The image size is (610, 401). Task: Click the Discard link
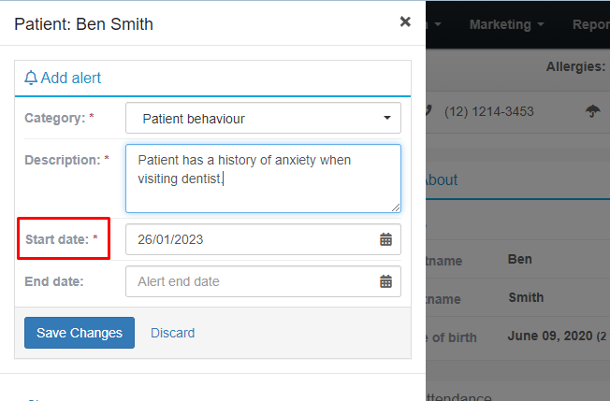pyautogui.click(x=173, y=333)
